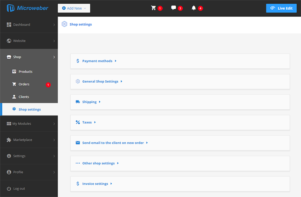Click the Orders cart icon in sidebar
This screenshot has width=301, height=197.
14,84
